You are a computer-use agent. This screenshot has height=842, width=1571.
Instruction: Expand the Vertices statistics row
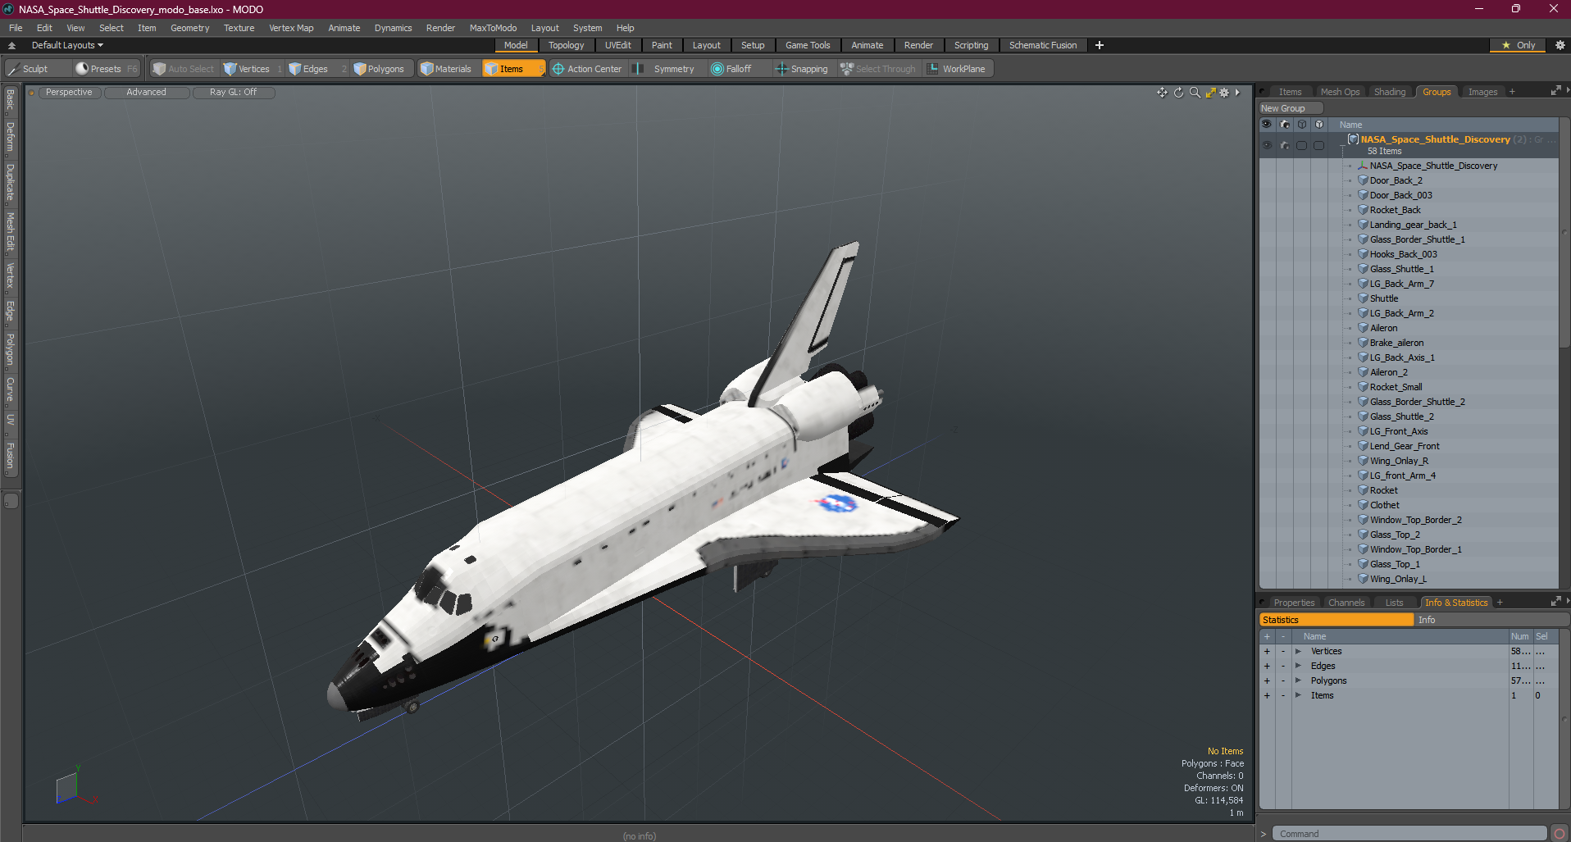(x=1298, y=651)
